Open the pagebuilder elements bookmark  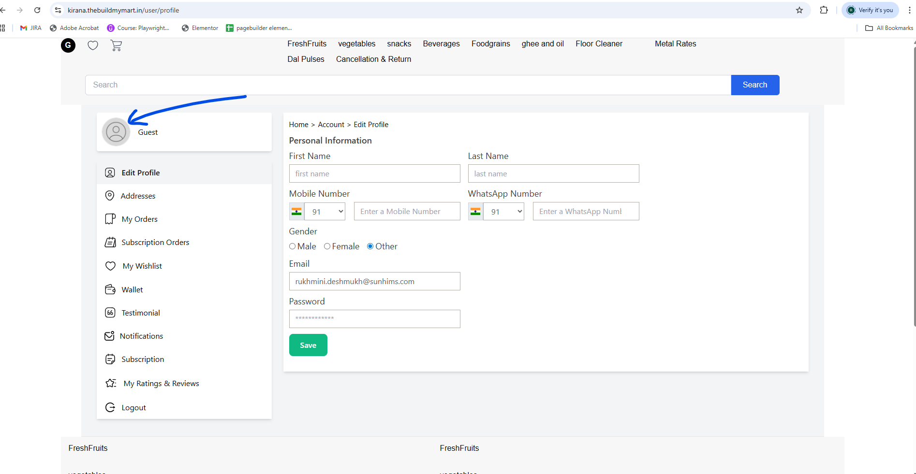(x=259, y=28)
